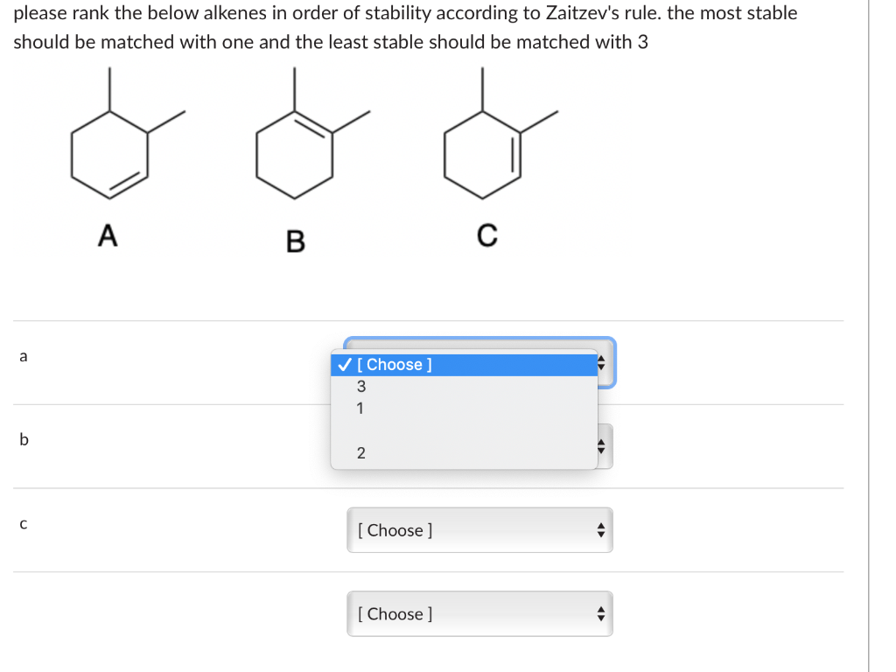Open the bottom unlabeled [Choose] dropdown

[x=480, y=613]
